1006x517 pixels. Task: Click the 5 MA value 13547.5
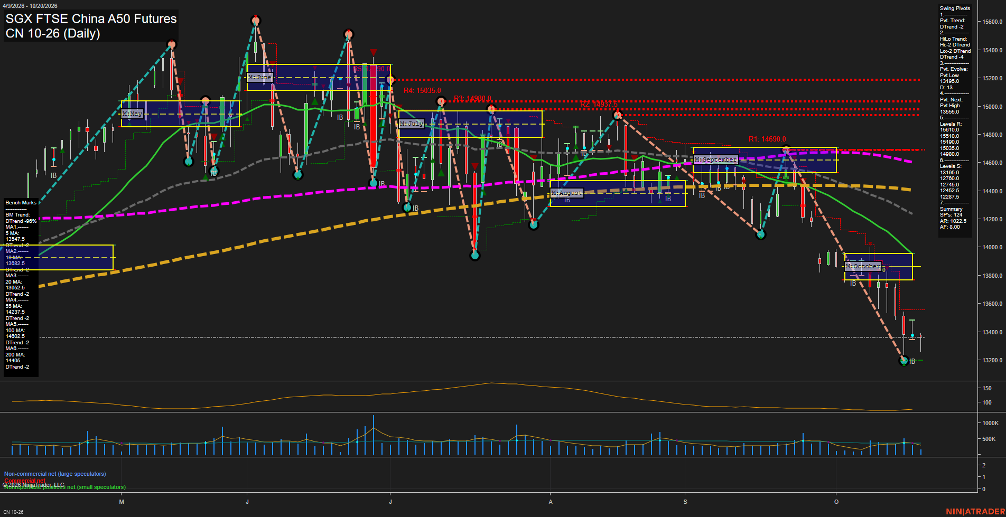tap(15, 239)
